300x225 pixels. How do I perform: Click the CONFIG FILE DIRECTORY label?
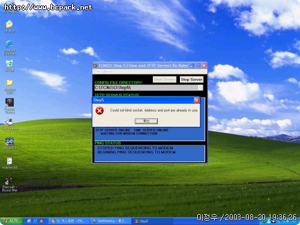point(118,82)
